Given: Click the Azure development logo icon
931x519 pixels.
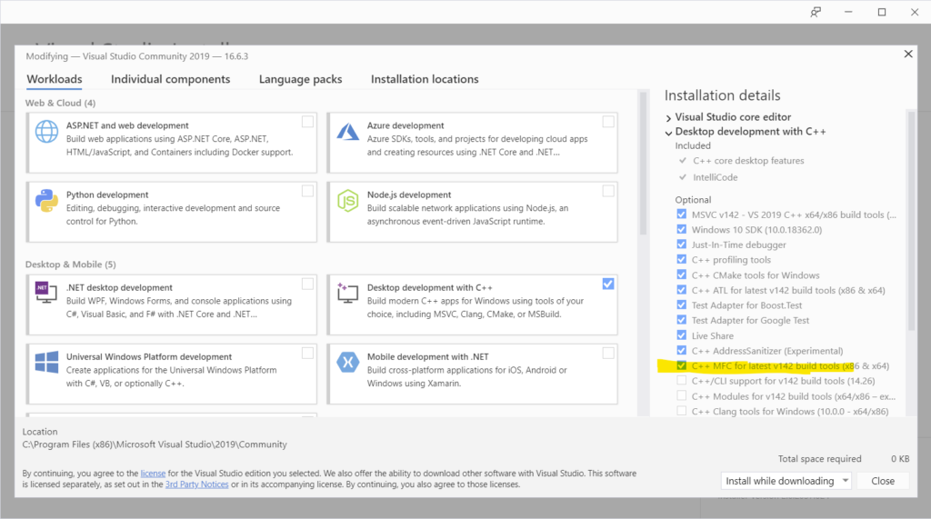Looking at the screenshot, I should pos(348,131).
